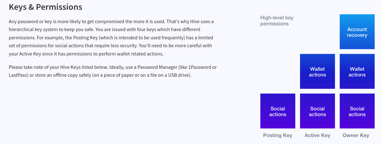Screen dimensions: 381x144
Task: Click Social actions block in Owner Key column
Action: (x=357, y=111)
